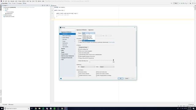Open the Project panel gear options
The height and width of the screenshot is (110, 196).
(x=47, y=5)
